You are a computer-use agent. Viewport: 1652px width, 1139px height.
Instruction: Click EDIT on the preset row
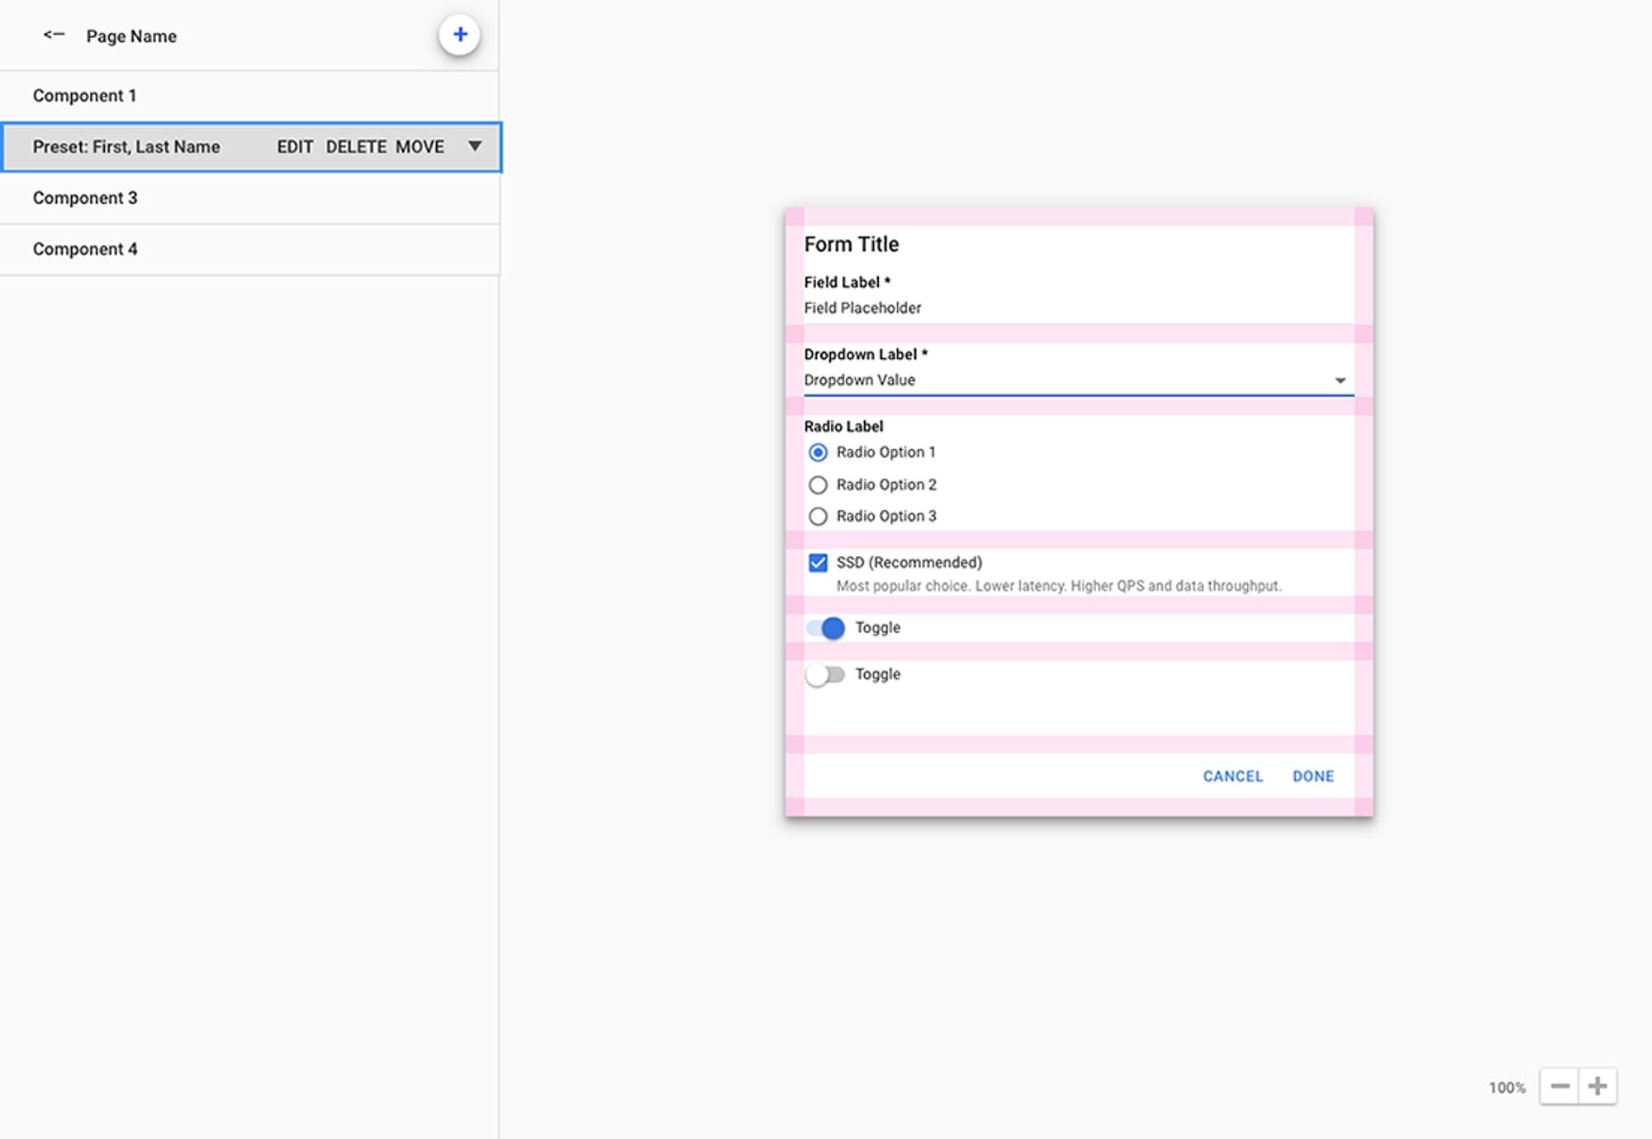click(295, 147)
